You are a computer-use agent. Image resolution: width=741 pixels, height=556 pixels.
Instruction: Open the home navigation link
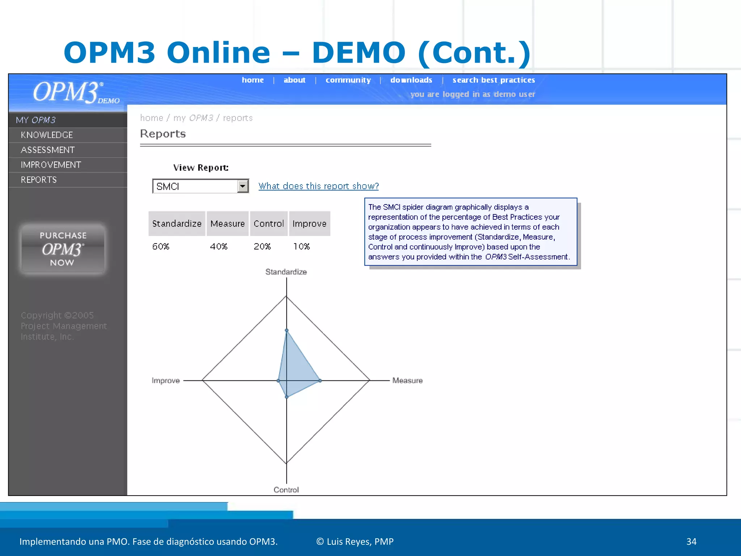click(253, 80)
